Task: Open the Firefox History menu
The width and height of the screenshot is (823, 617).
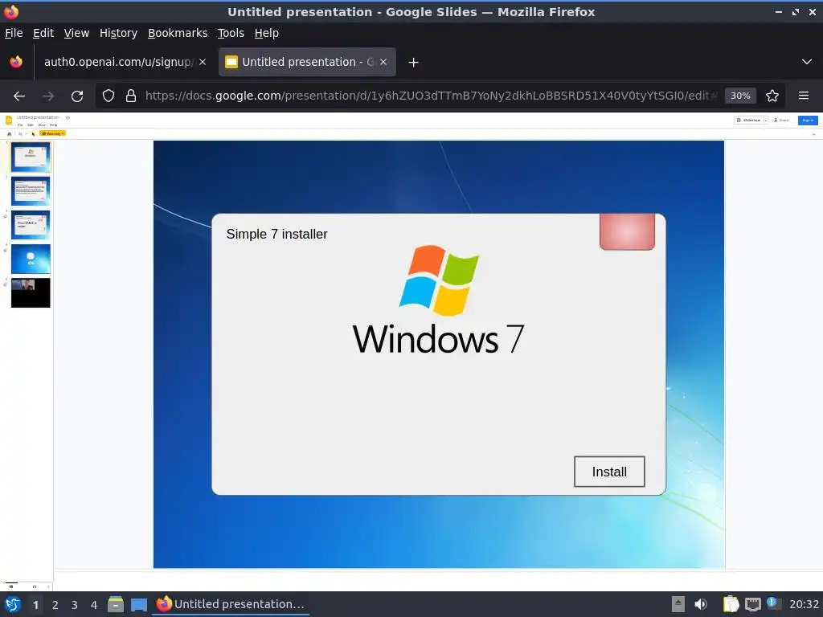Action: pos(119,33)
